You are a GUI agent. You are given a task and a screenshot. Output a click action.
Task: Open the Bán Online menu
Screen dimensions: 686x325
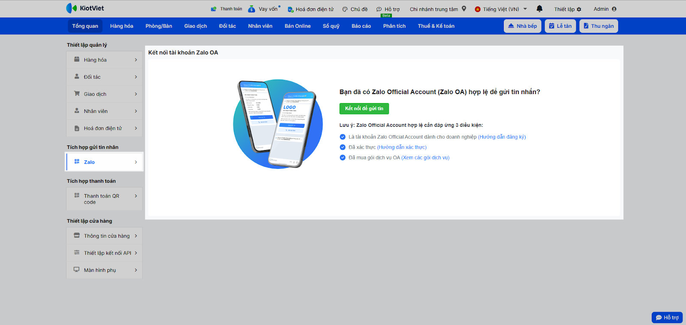(298, 26)
